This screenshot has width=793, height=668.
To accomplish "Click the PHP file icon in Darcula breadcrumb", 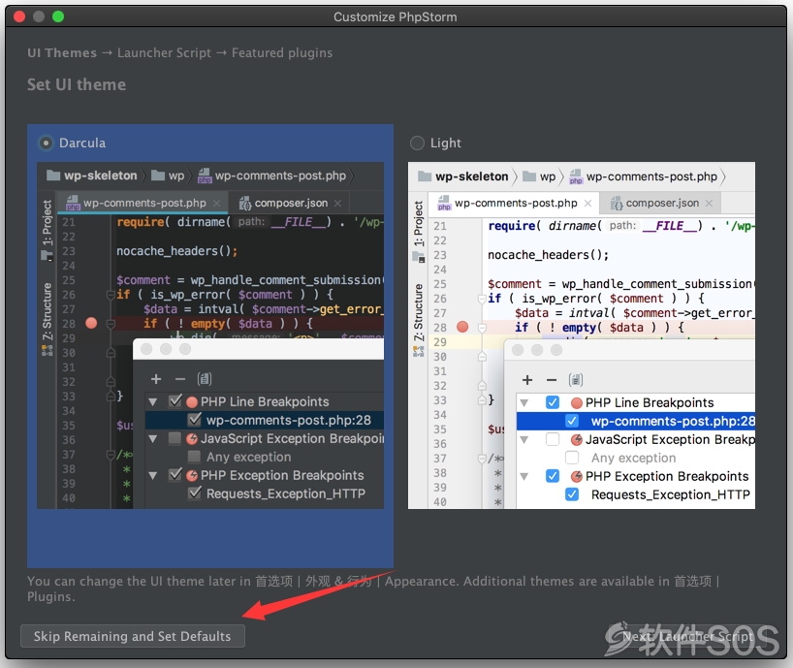I will coord(205,175).
